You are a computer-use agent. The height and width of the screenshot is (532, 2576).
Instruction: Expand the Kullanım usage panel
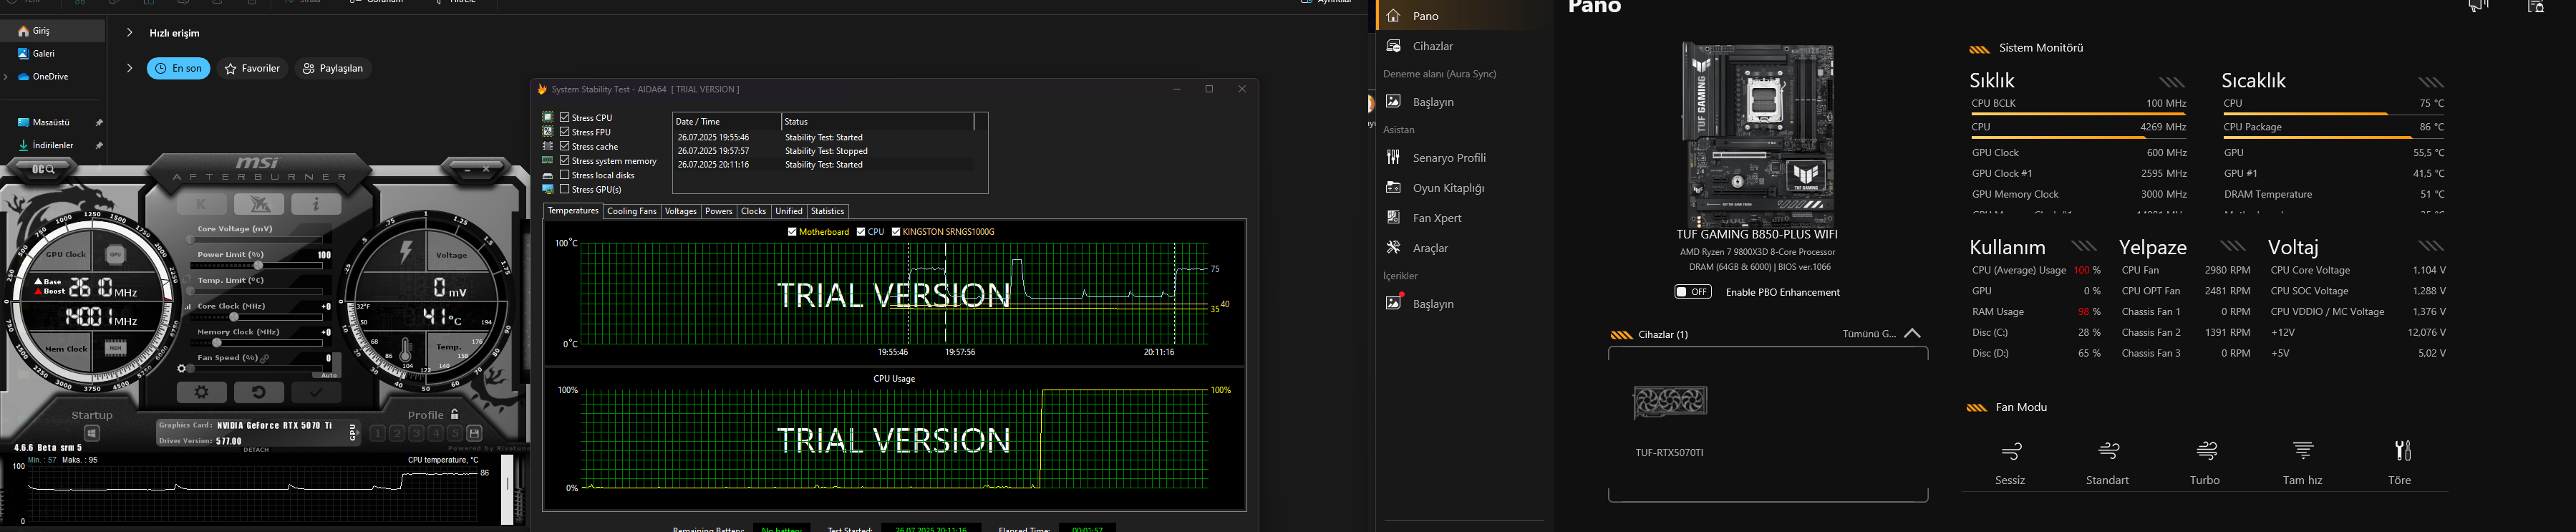pyautogui.click(x=2084, y=246)
